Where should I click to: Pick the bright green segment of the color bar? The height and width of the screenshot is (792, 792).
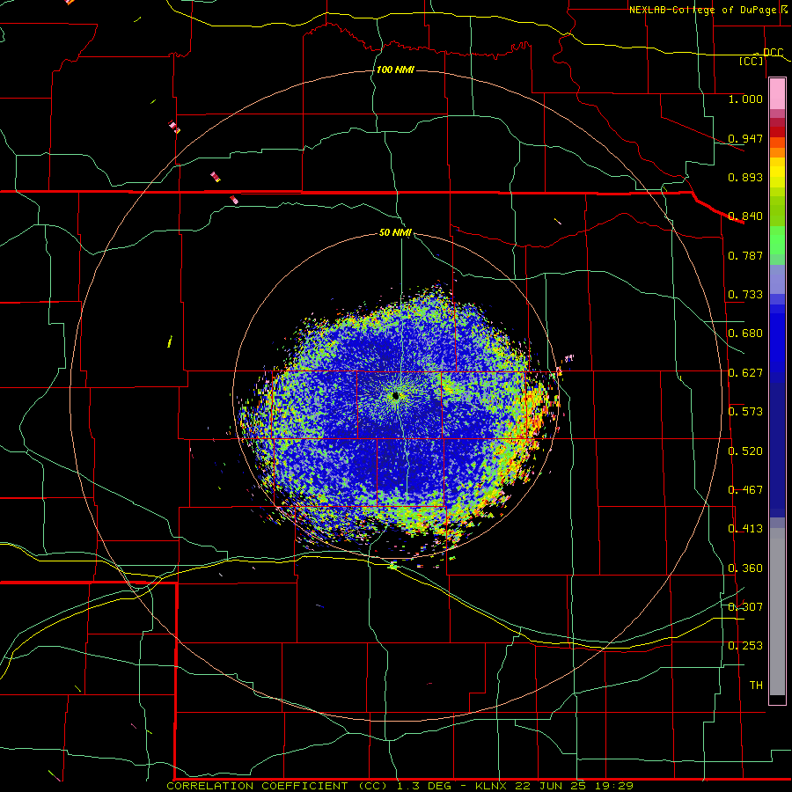[x=777, y=240]
